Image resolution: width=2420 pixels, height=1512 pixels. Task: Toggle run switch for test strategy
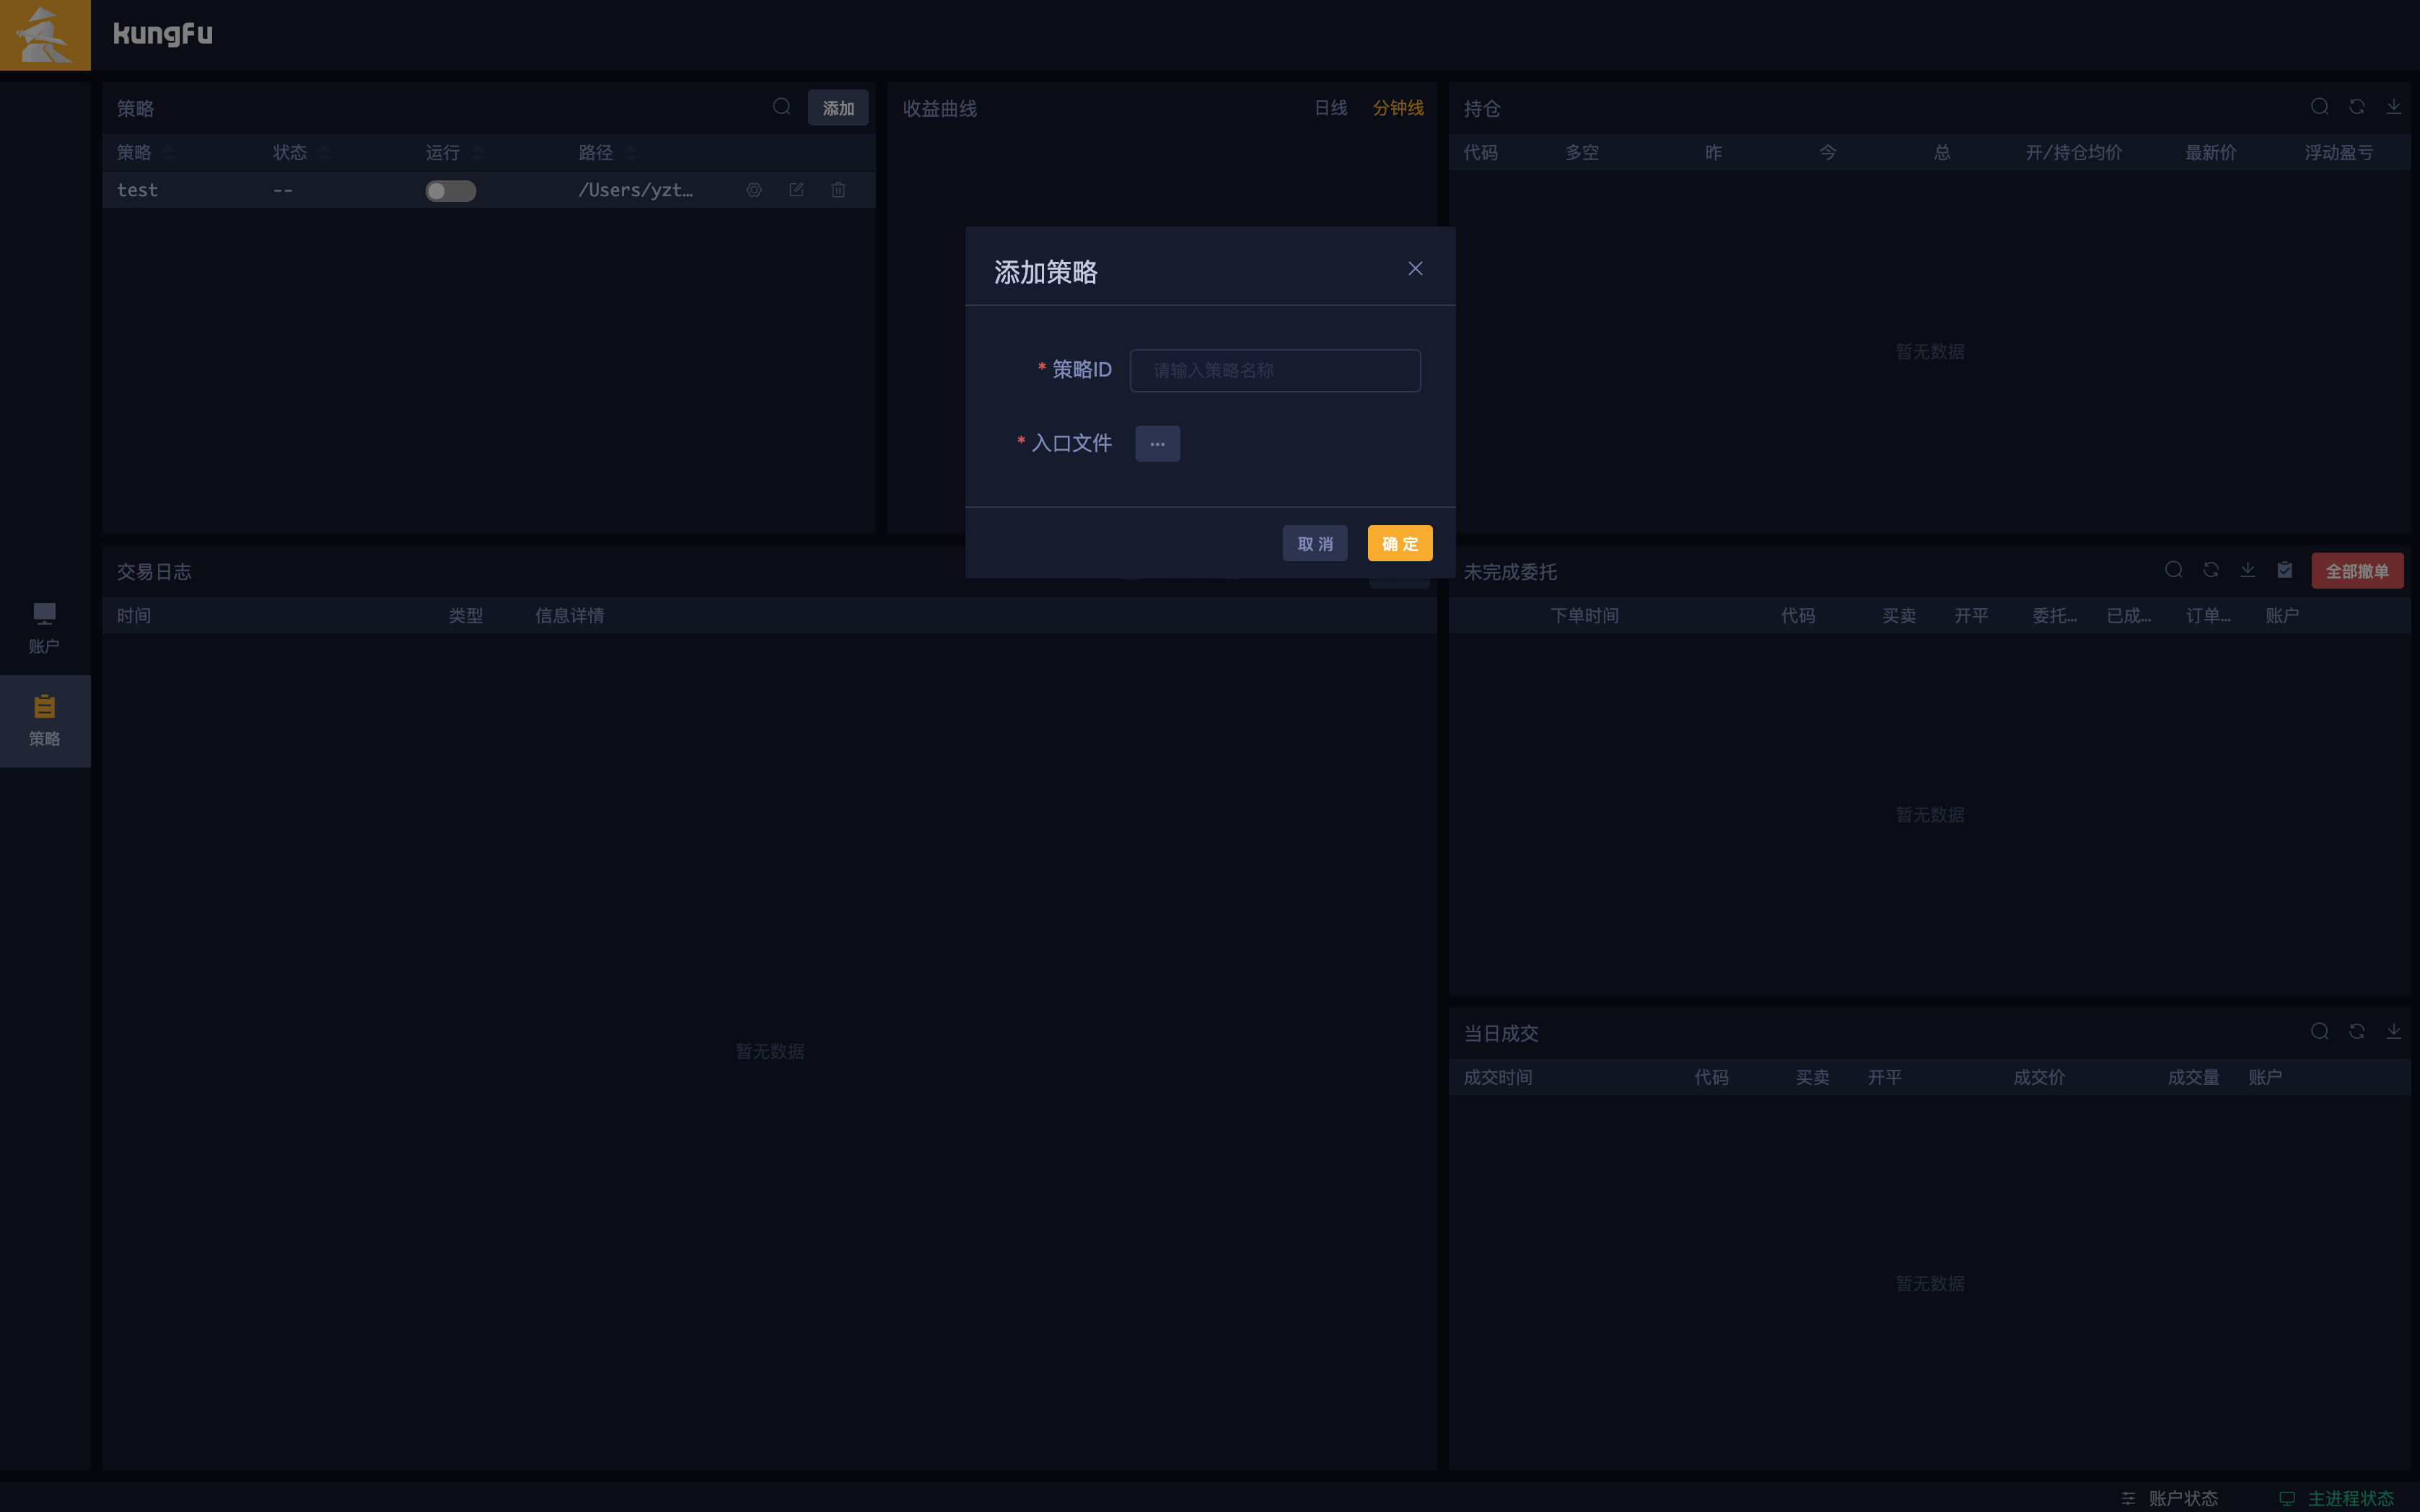click(451, 191)
